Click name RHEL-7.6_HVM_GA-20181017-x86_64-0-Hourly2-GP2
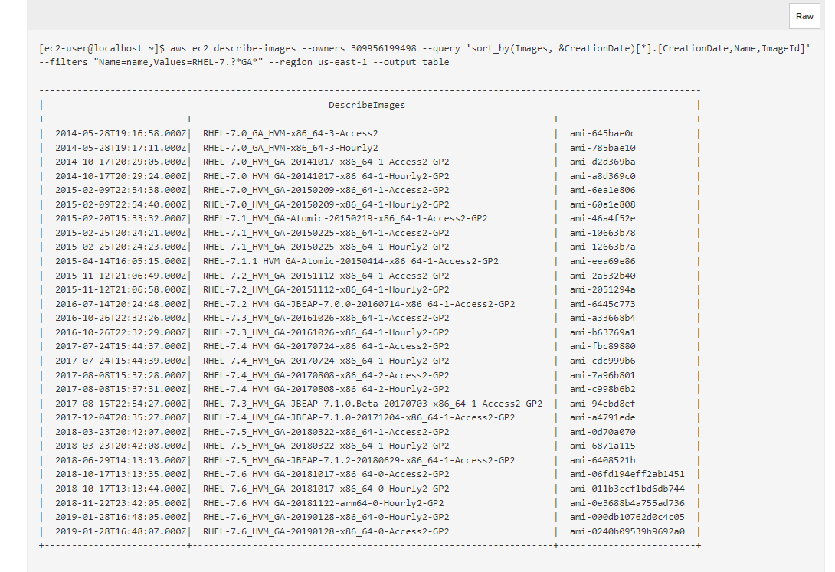 326,489
